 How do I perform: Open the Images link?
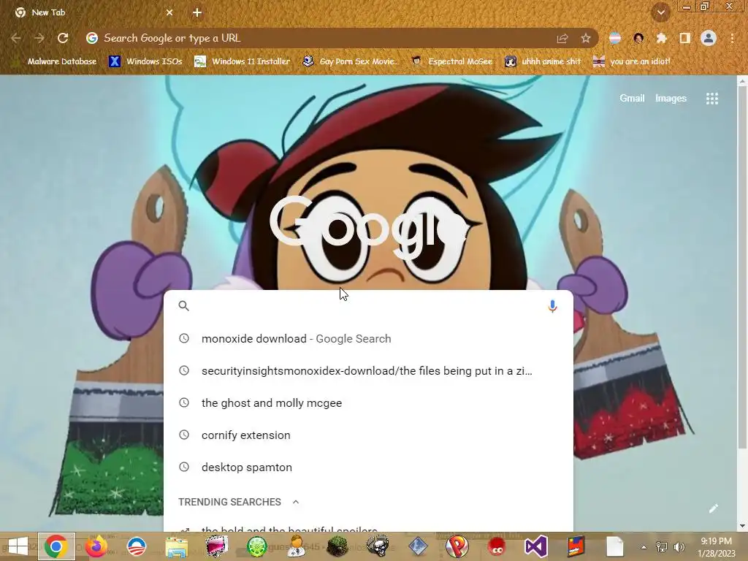pos(671,99)
